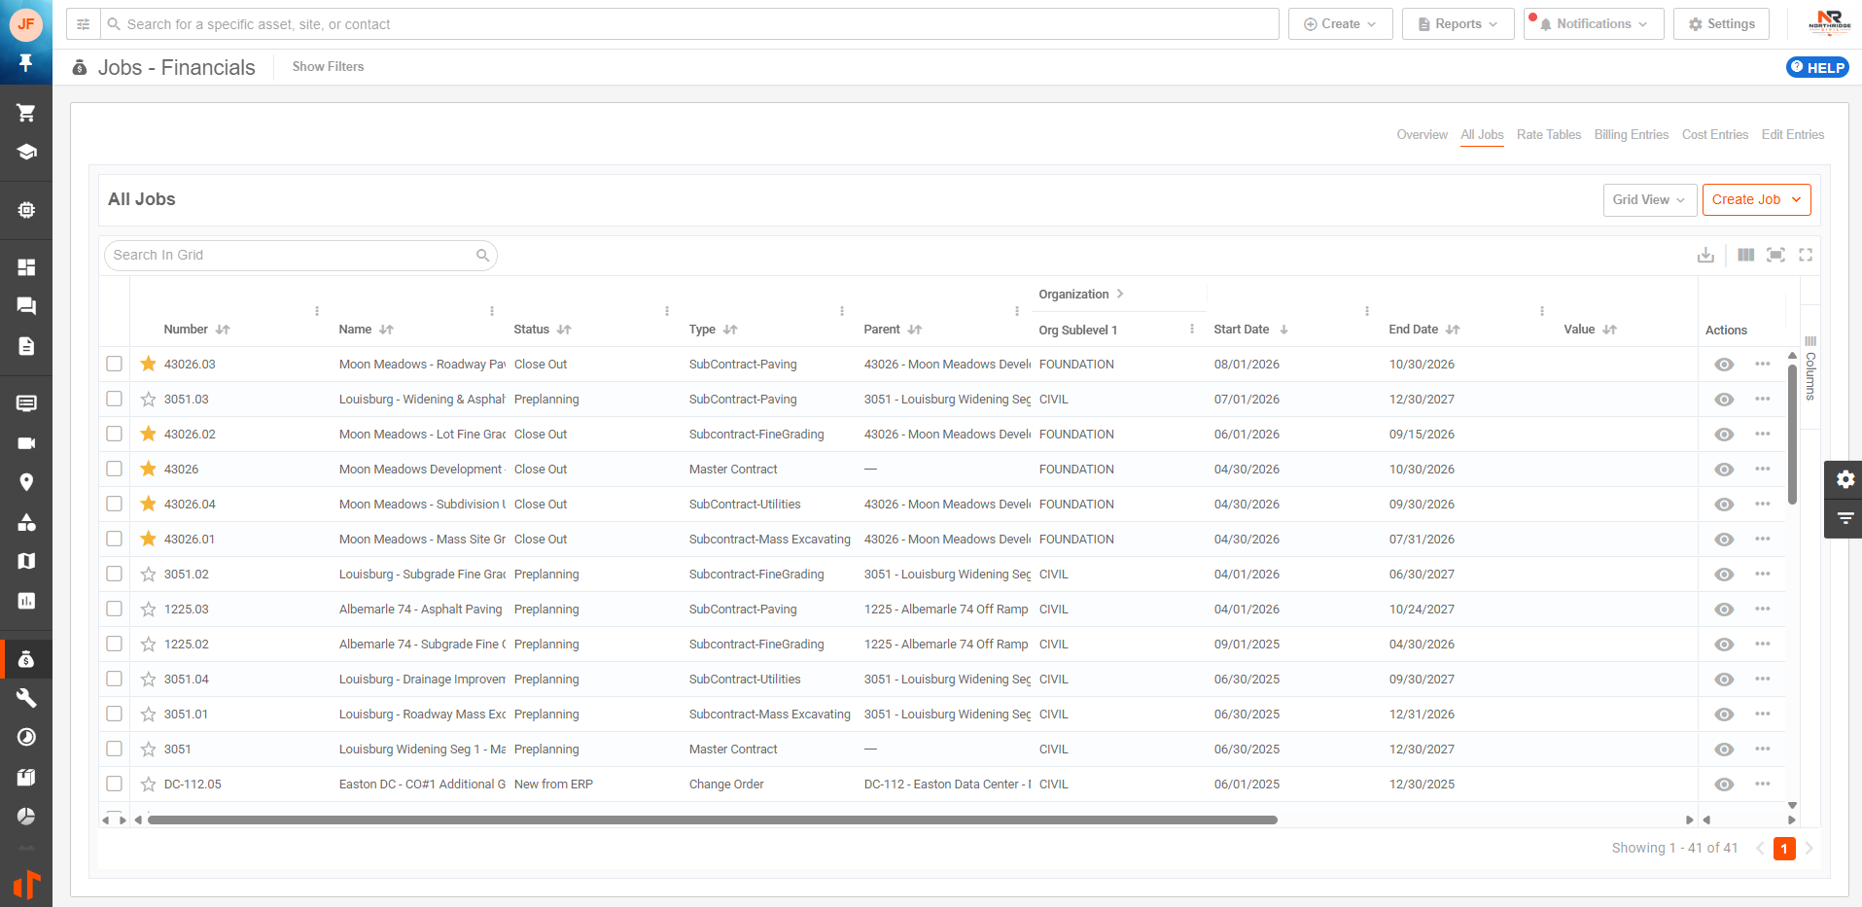Open the Columns side panel tab
Viewport: 1862px width, 907px height.
coord(1810,369)
